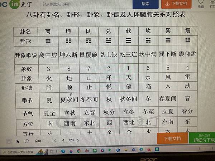Click the 西北 cell in 方位 row
215x161 pixels.
tap(129, 122)
